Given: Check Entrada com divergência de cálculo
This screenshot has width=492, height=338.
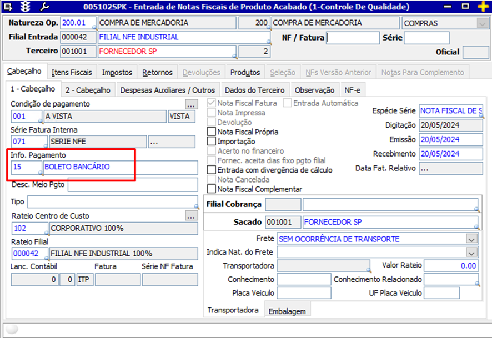Looking at the screenshot, I should click(x=212, y=170).
